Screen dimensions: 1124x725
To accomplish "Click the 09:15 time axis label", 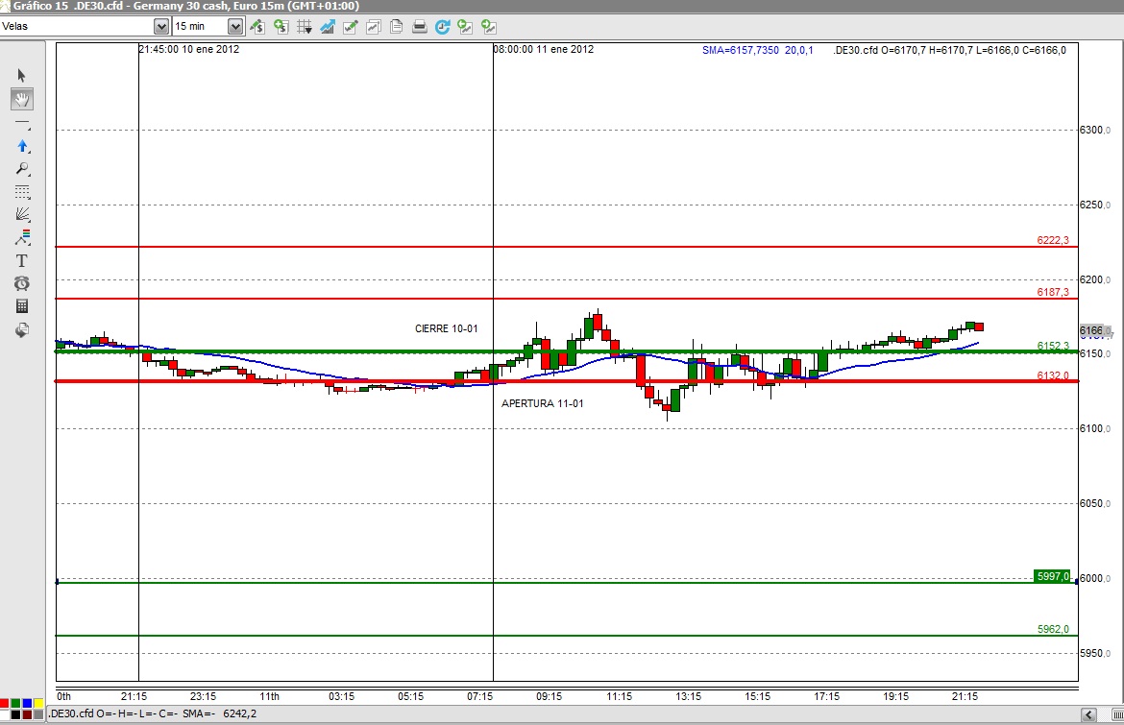I will coord(550,696).
